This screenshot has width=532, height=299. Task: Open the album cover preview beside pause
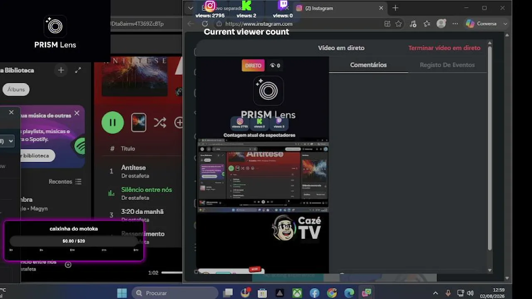point(139,123)
